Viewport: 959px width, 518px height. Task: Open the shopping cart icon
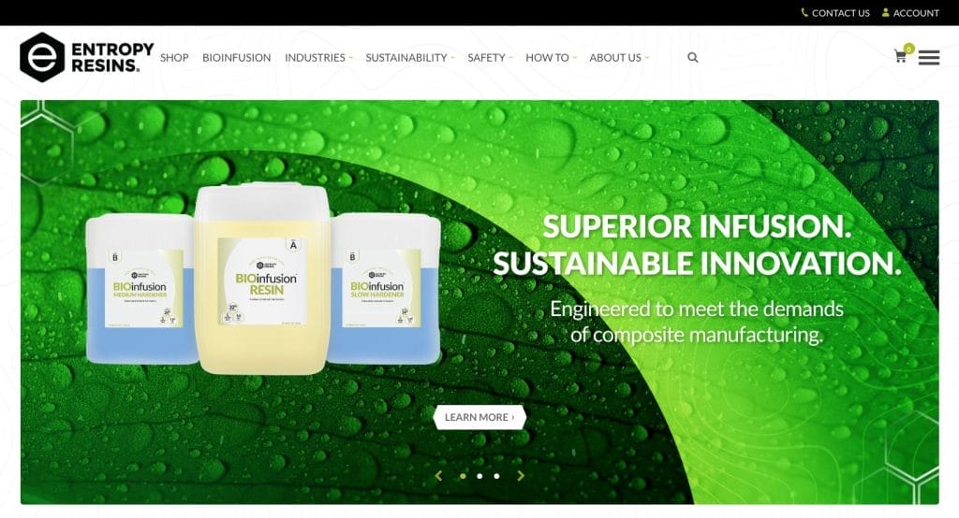click(900, 57)
